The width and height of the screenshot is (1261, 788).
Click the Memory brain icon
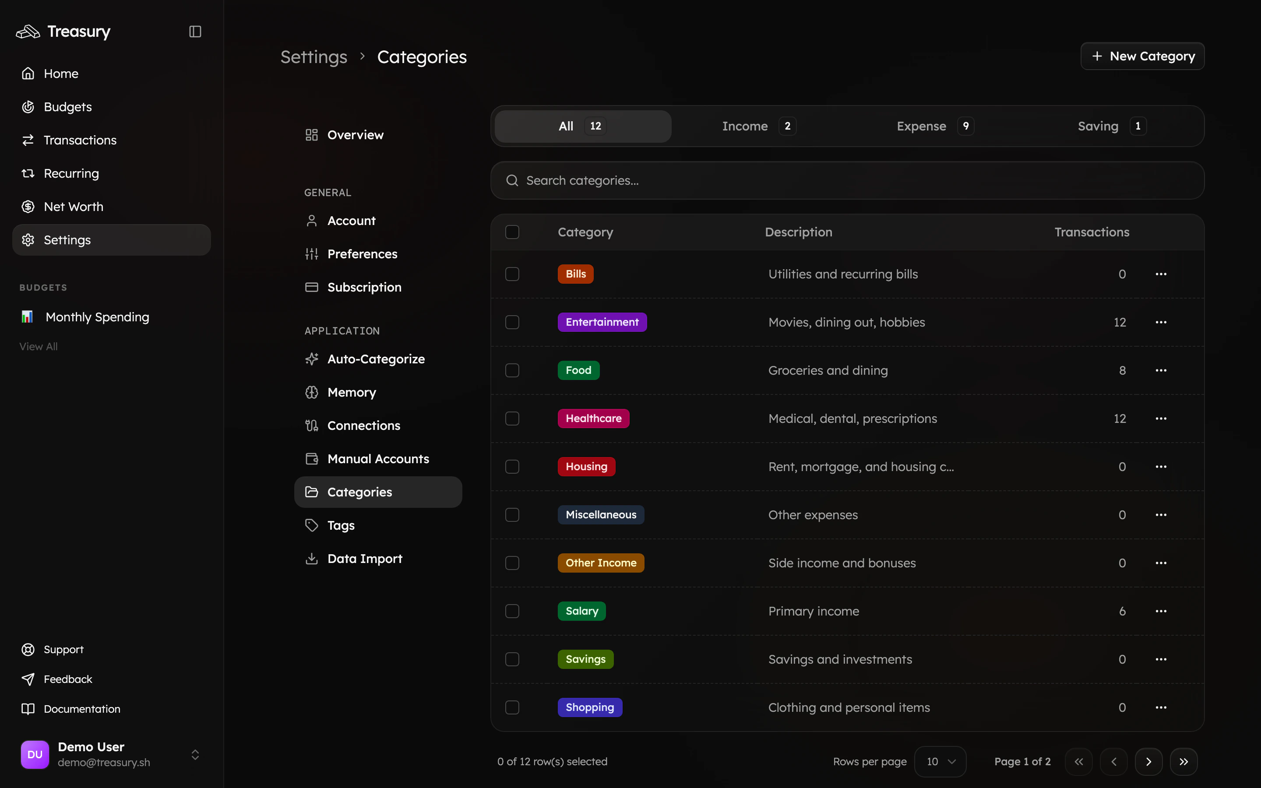coord(312,392)
